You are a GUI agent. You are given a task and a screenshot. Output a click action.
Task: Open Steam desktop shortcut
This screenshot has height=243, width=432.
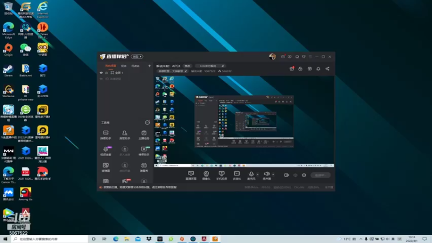point(8,71)
